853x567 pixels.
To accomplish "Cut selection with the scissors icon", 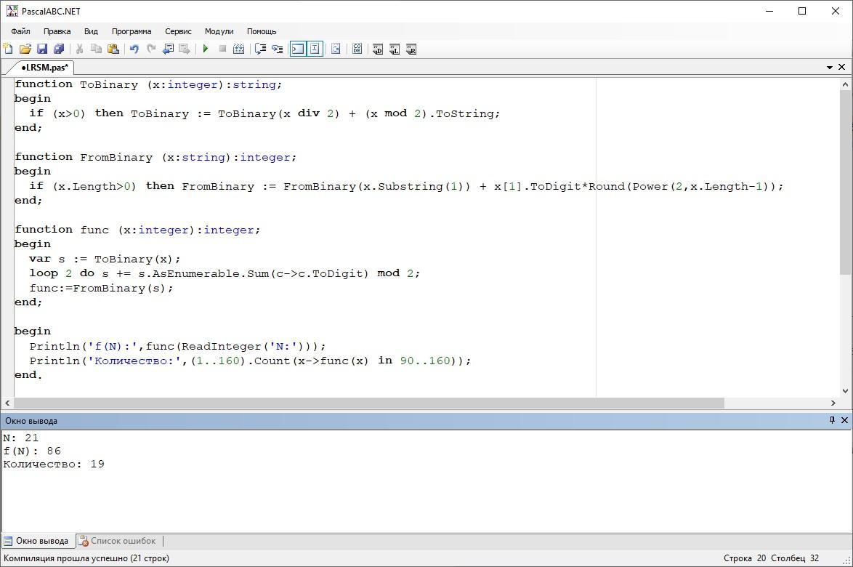I will pyautogui.click(x=79, y=49).
